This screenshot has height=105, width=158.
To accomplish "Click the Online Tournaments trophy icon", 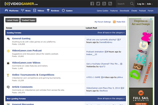I will (x=8, y=75).
